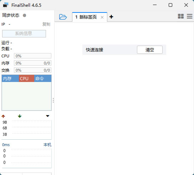This screenshot has height=175, width=194.
Task: Open the connection manager folder icon
Action: pyautogui.click(x=63, y=17)
